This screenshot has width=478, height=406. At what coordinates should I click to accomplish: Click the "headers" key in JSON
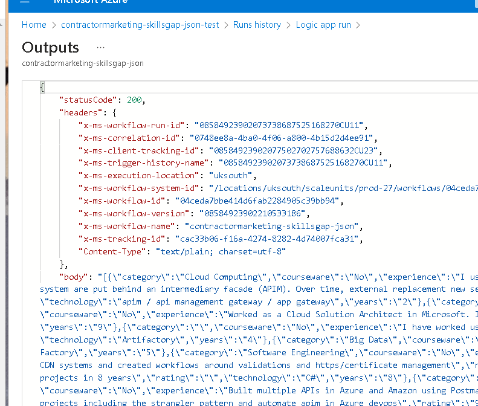(x=80, y=113)
